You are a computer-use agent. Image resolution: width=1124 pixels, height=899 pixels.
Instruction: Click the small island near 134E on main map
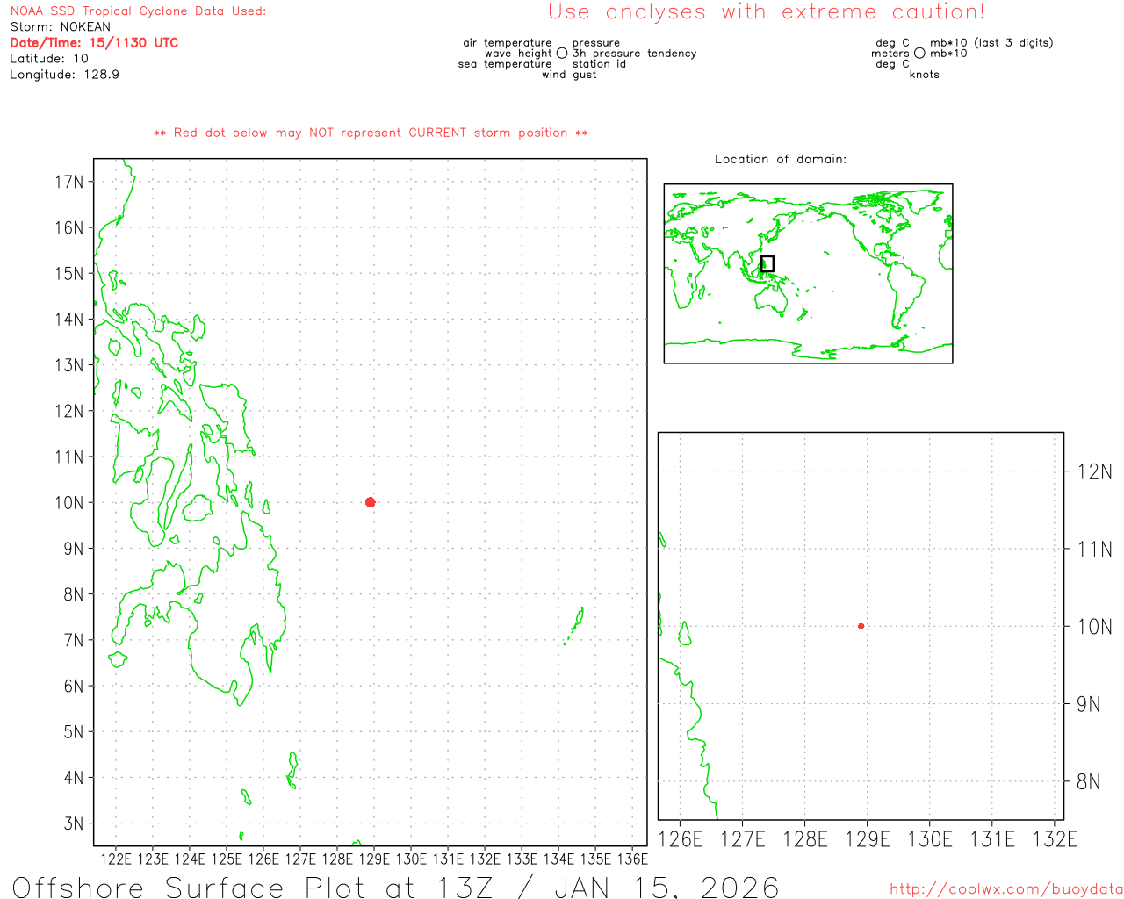pyautogui.click(x=577, y=621)
